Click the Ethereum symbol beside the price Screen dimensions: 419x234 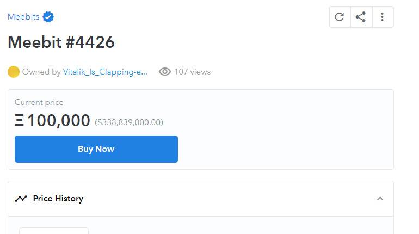point(19,121)
